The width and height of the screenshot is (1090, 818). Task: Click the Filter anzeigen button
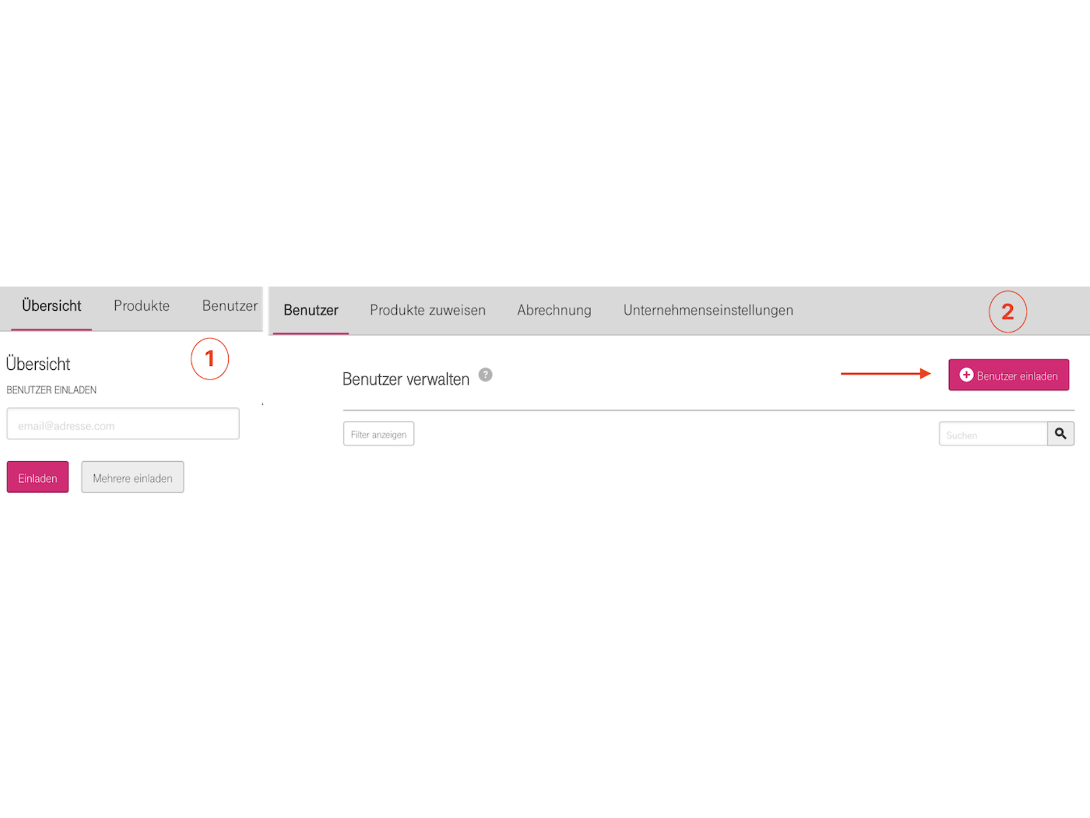click(378, 433)
